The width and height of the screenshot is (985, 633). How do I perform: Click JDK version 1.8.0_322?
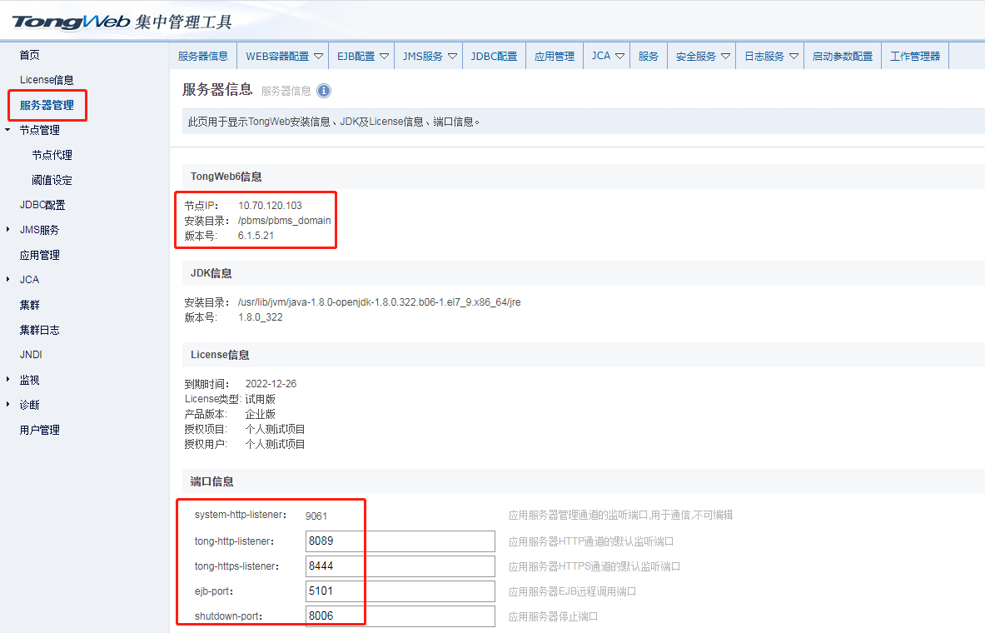(x=260, y=317)
